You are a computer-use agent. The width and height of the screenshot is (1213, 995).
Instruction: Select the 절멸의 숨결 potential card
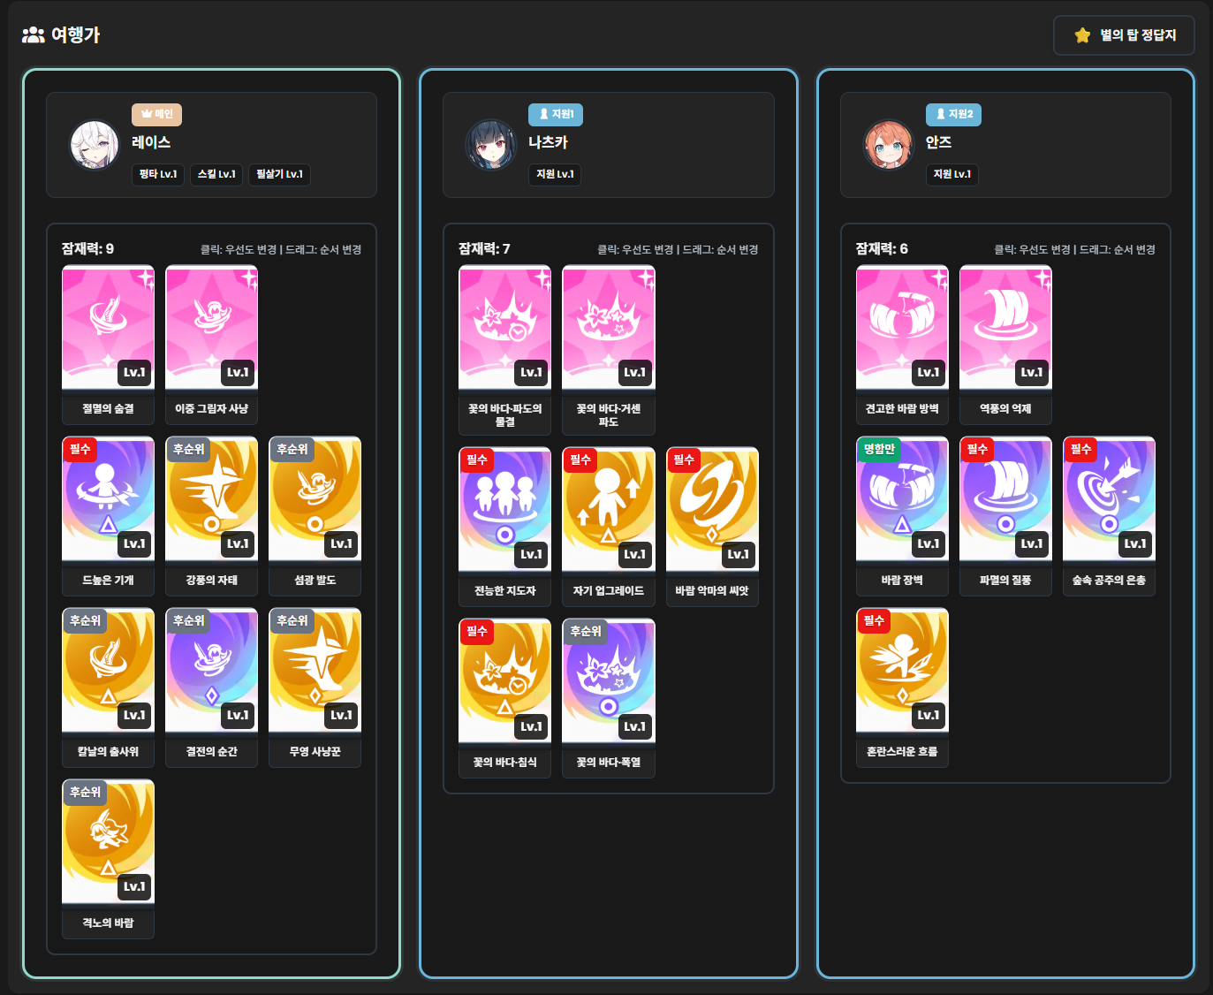click(x=108, y=328)
